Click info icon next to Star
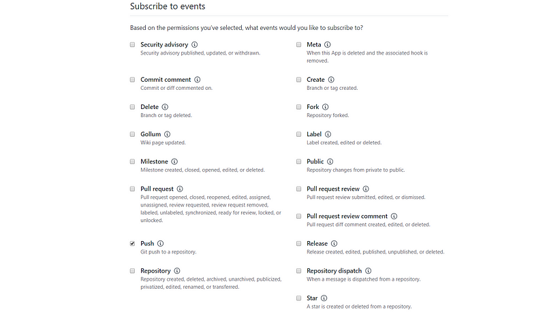Viewport: 545px width, 314px height. (x=324, y=298)
